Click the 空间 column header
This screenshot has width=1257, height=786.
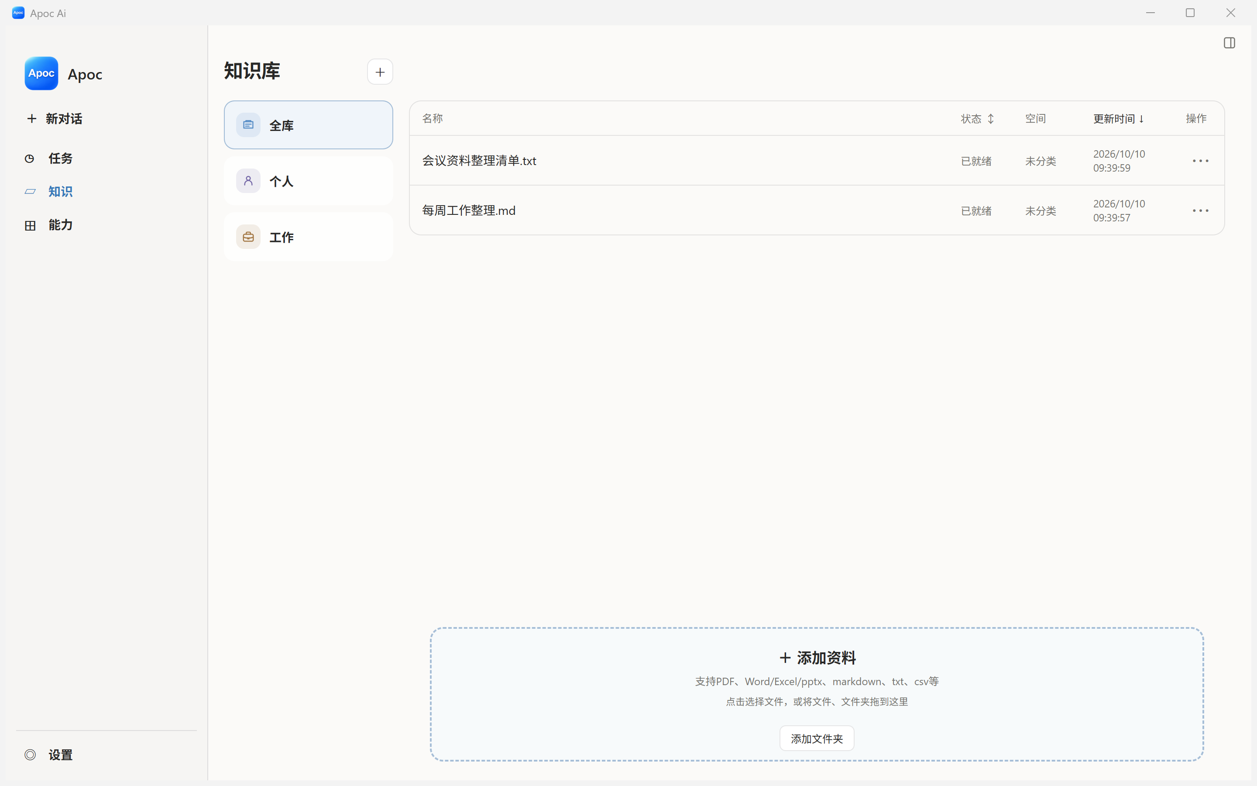point(1035,118)
